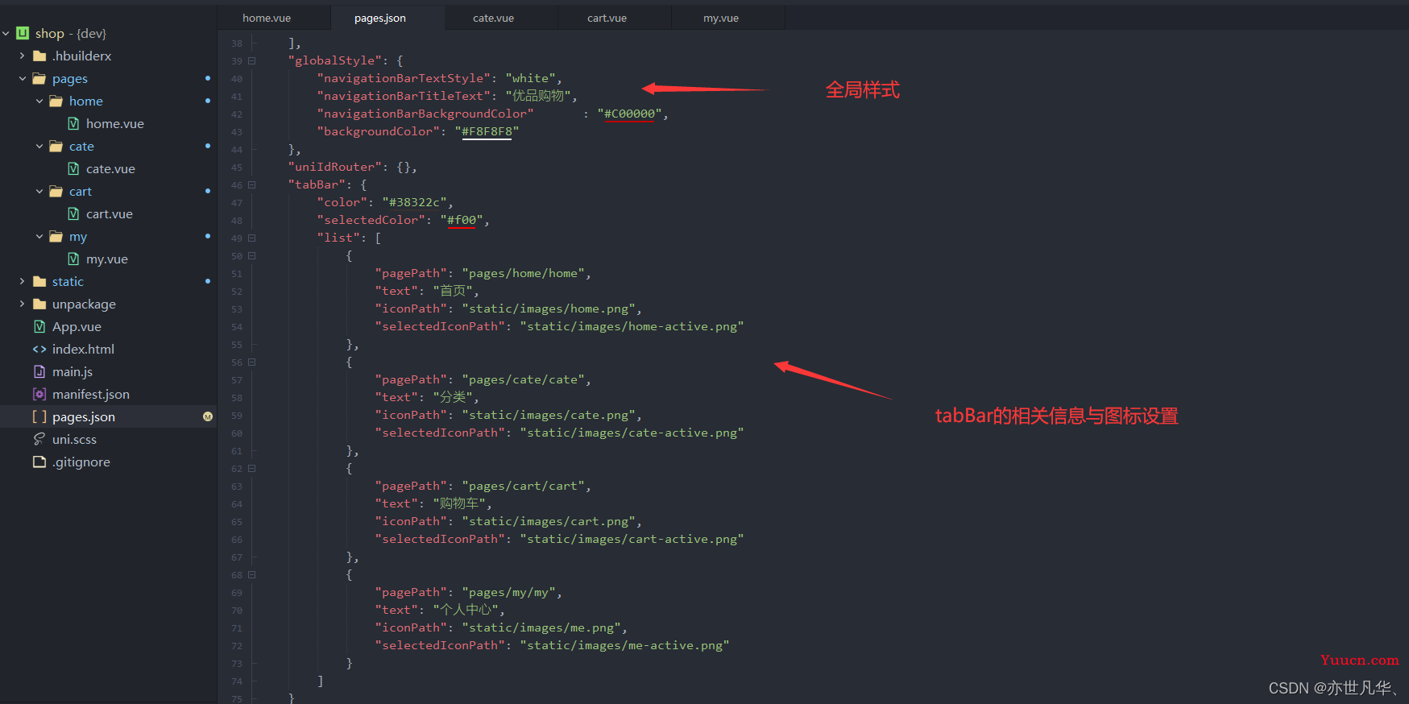Fold the object block at line 62
The image size is (1409, 704).
pyautogui.click(x=252, y=468)
